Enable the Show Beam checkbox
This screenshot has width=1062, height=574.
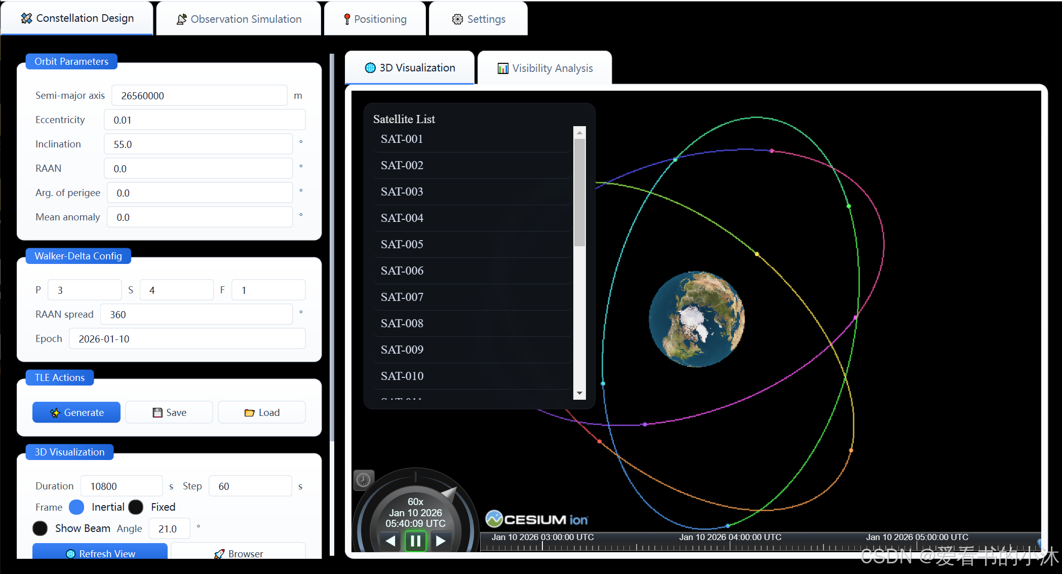[40, 528]
